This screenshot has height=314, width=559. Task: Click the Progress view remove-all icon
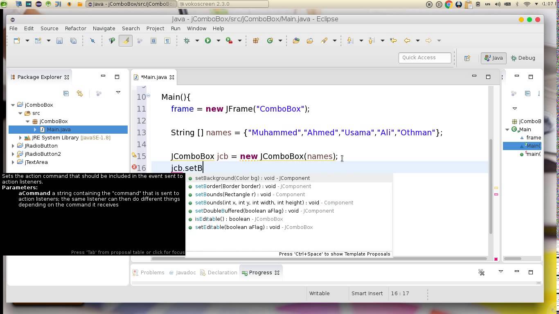click(481, 272)
